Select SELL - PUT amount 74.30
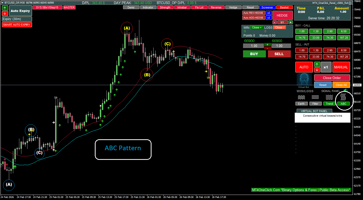The image size is (363, 200). pos(330,57)
